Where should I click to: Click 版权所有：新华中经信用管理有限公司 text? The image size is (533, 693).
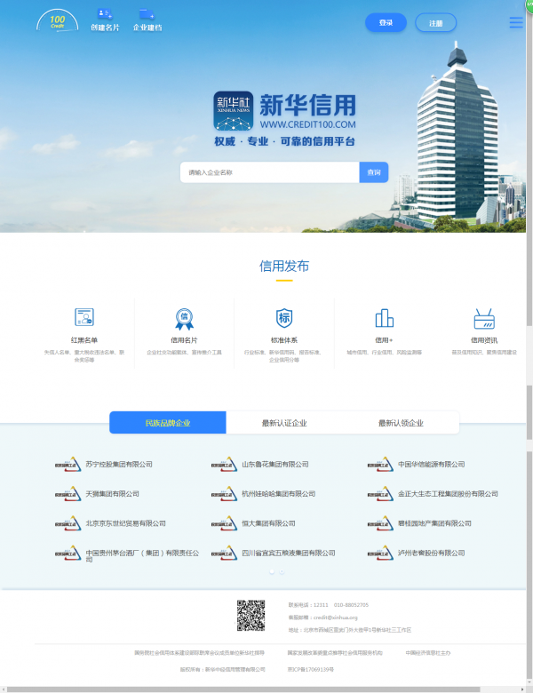(x=222, y=670)
